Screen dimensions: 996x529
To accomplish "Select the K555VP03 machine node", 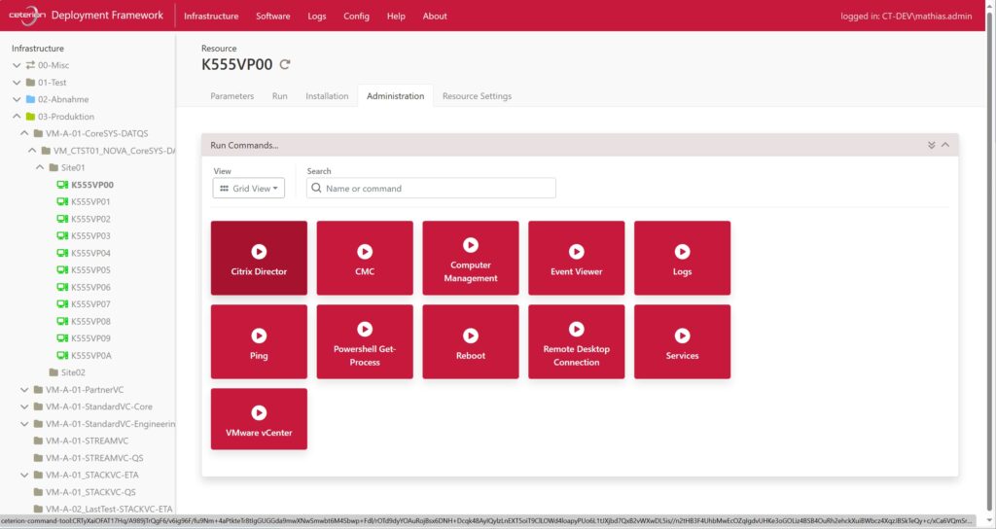I will 84,235.
